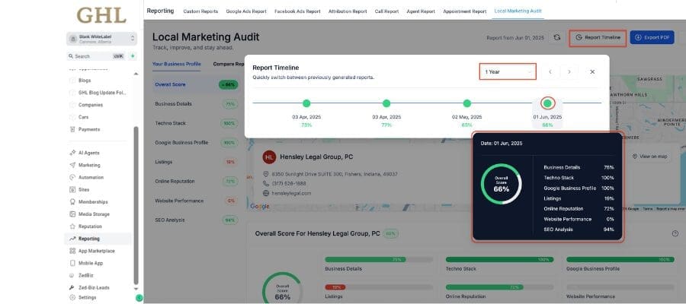
Task: Expand the Black WhiteLabel account switcher
Action: click(101, 38)
